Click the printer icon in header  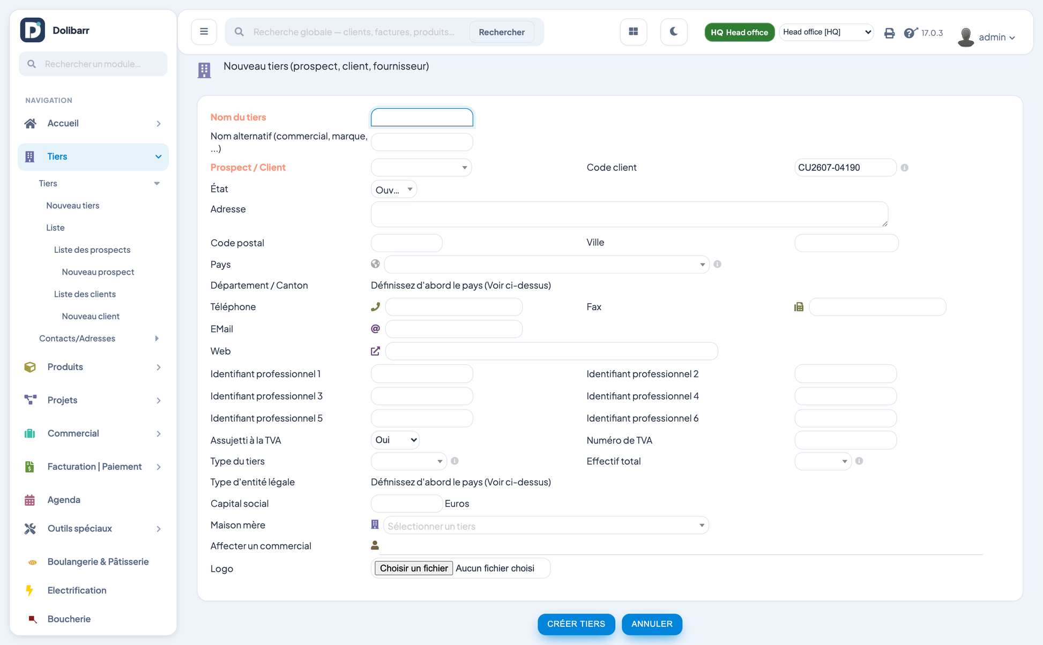[x=889, y=33]
